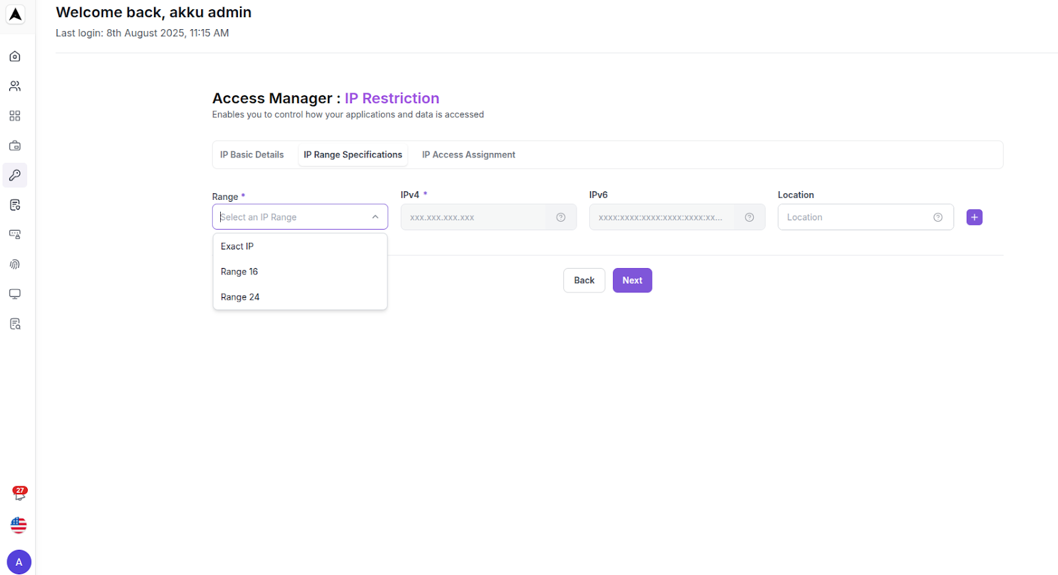This screenshot has height=575, width=1058.
Task: Change language via US flag icon
Action: [x=19, y=525]
